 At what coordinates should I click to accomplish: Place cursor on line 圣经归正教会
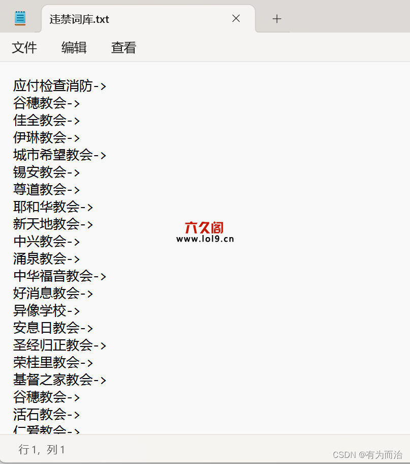pyautogui.click(x=59, y=345)
